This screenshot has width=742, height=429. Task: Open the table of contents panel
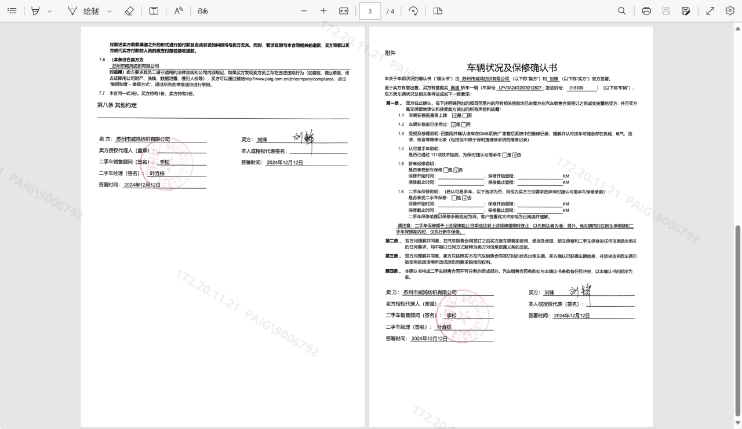pyautogui.click(x=12, y=11)
